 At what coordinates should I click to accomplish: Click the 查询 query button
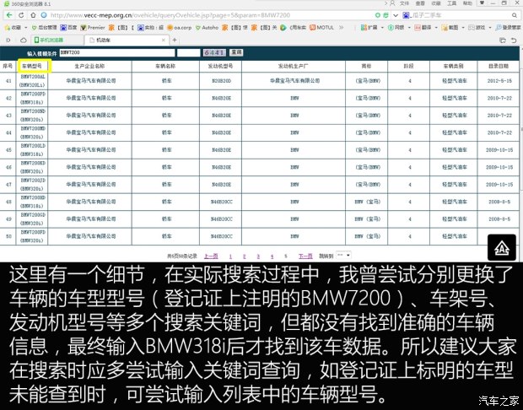pyautogui.click(x=236, y=52)
